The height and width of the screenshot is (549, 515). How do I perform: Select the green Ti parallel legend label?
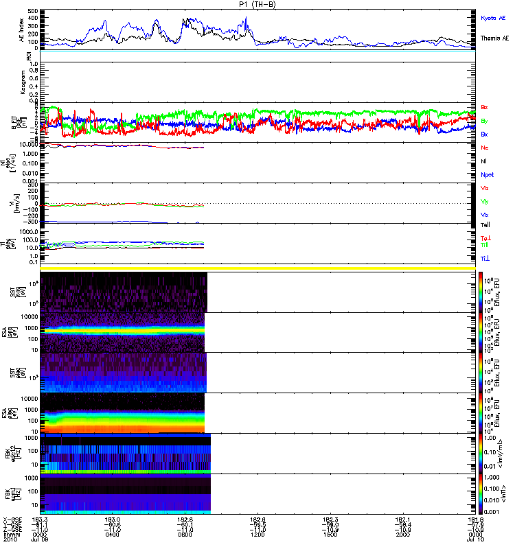pos(484,245)
